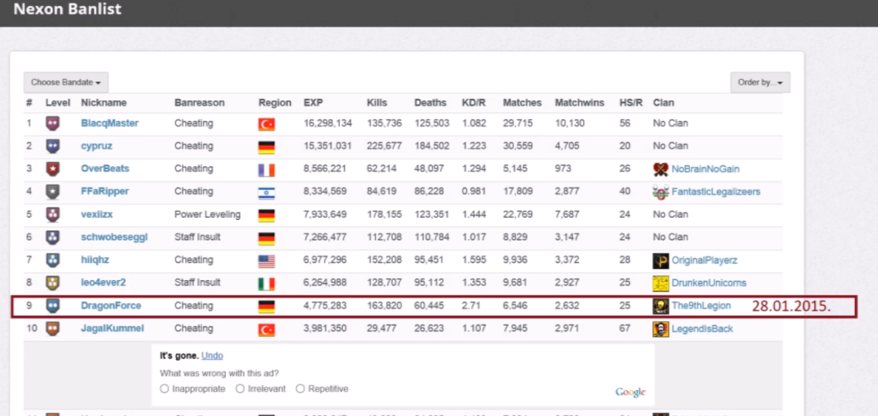Open the Choose Bandate dropdown
Viewport: 878px width, 416px height.
coord(66,83)
